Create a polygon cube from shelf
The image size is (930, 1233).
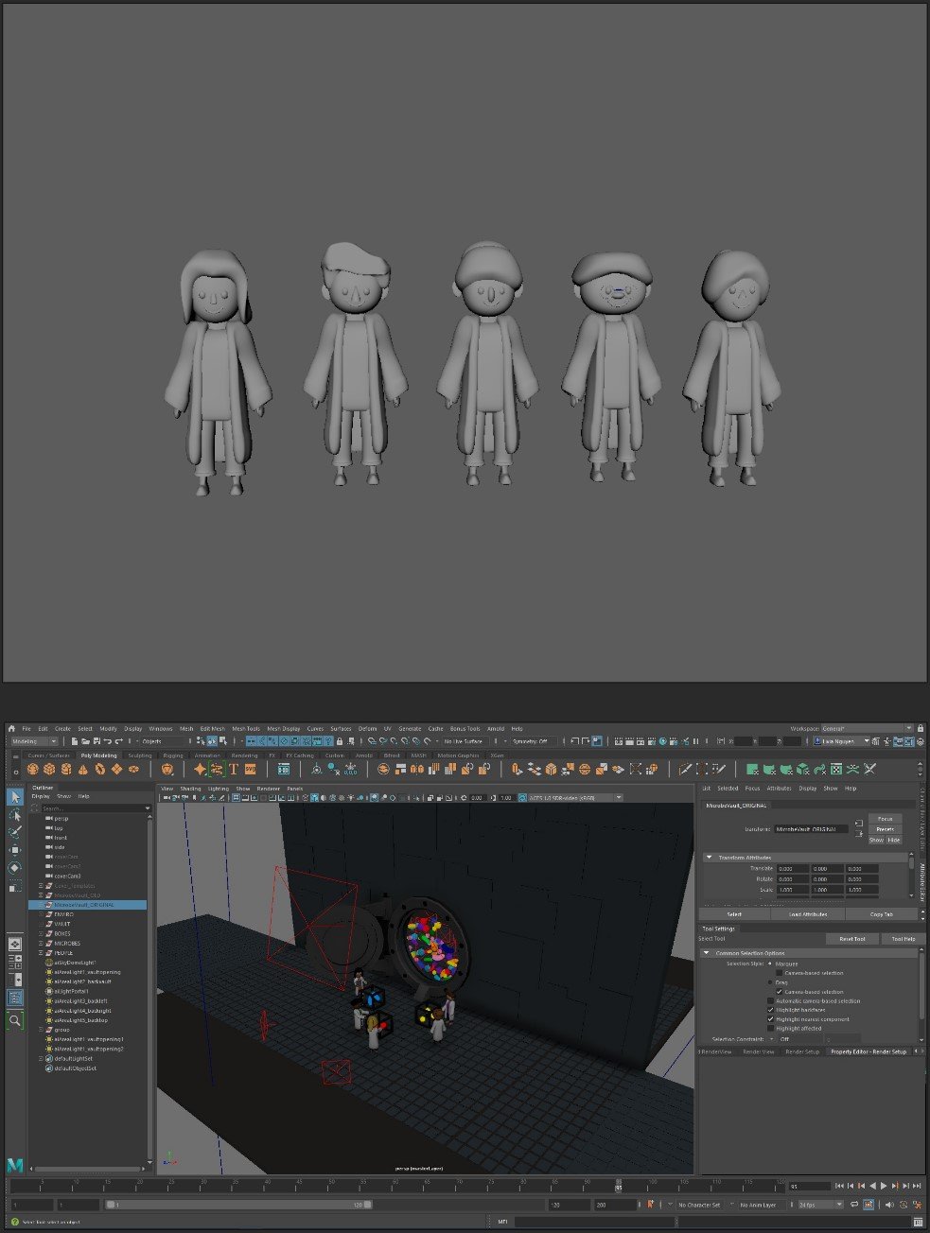(50, 769)
